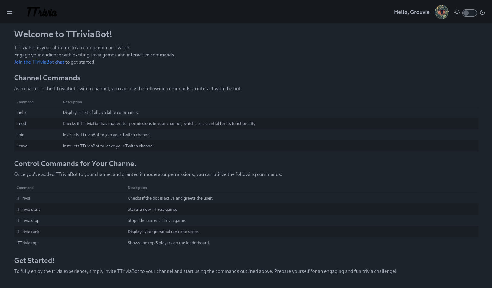The width and height of the screenshot is (492, 288).
Task: Toggle the light/dark theme switch
Action: pyautogui.click(x=469, y=13)
